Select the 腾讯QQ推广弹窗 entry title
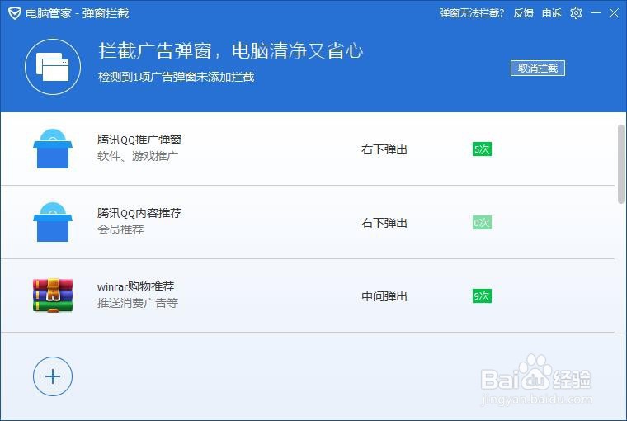 pos(139,140)
